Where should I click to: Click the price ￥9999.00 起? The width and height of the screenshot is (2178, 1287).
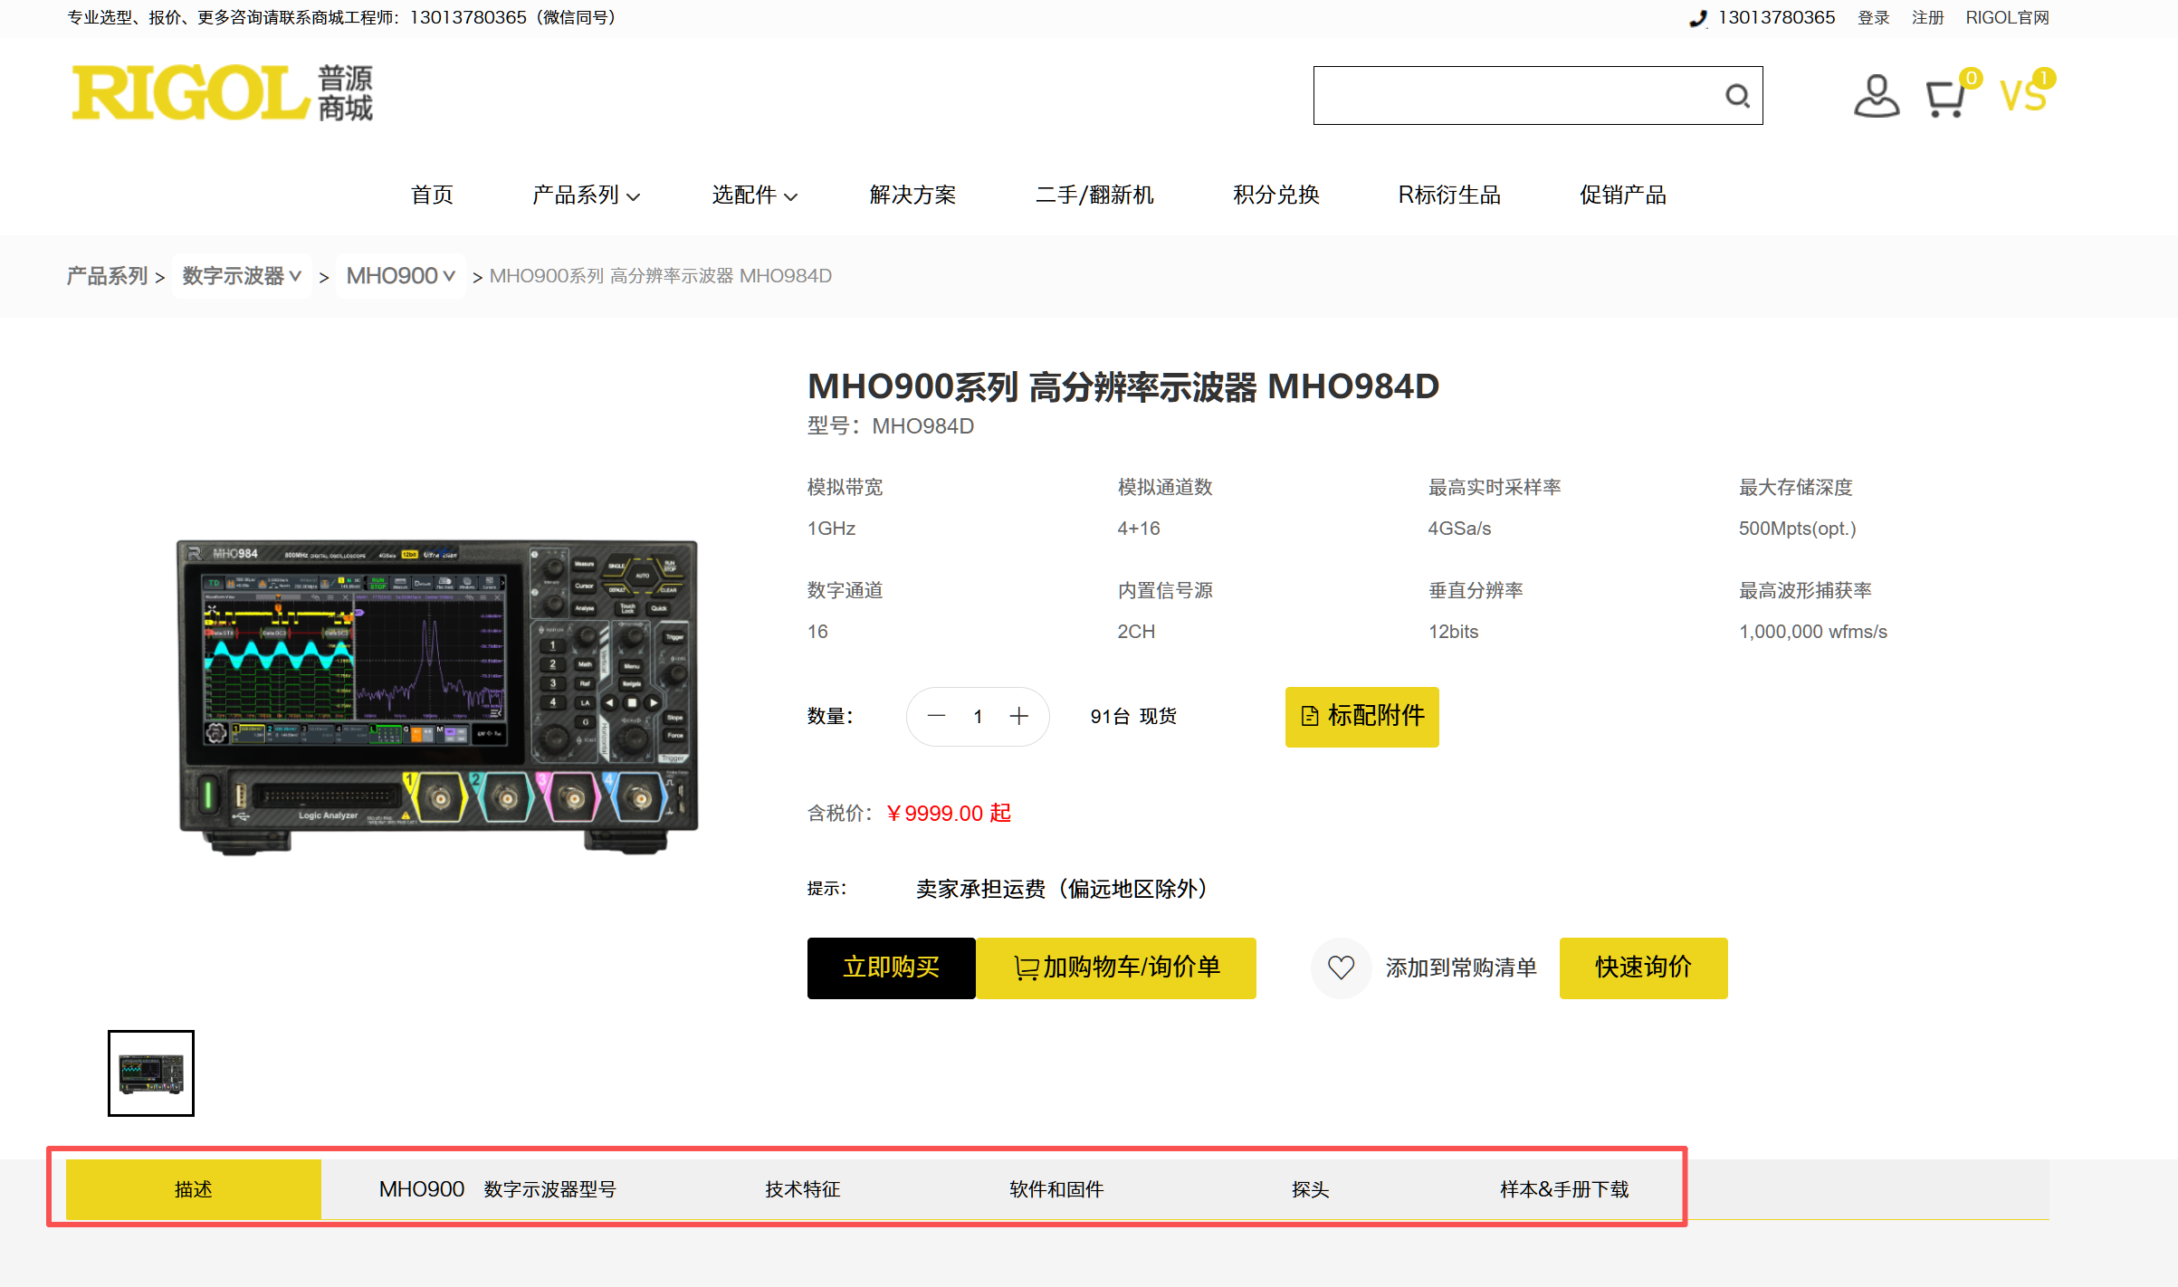[948, 813]
